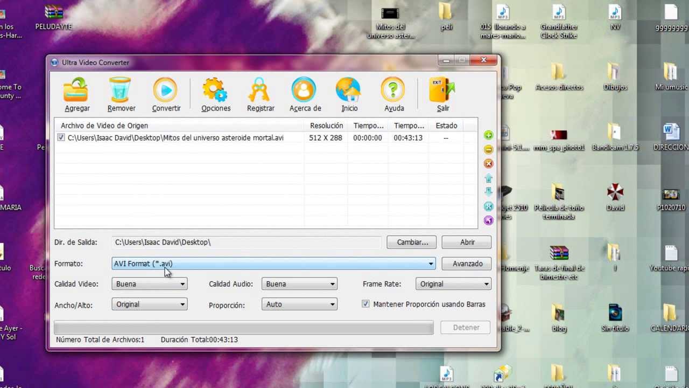689x388 pixels.
Task: Click the Cambiar... button
Action: pyautogui.click(x=412, y=242)
